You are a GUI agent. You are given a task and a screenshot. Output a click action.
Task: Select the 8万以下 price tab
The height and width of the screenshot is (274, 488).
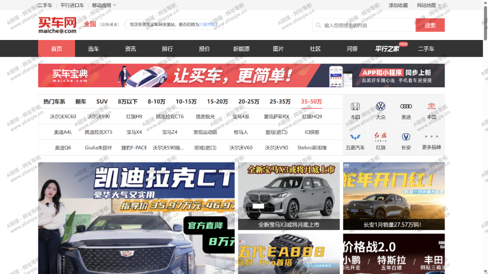point(127,102)
